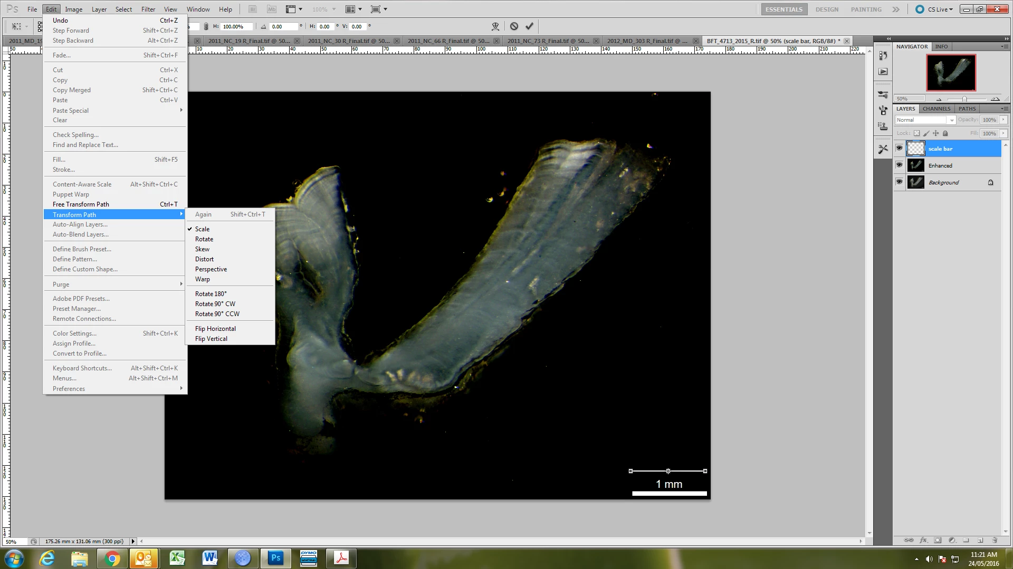Hide the Enhanced layer eye icon

pos(900,165)
